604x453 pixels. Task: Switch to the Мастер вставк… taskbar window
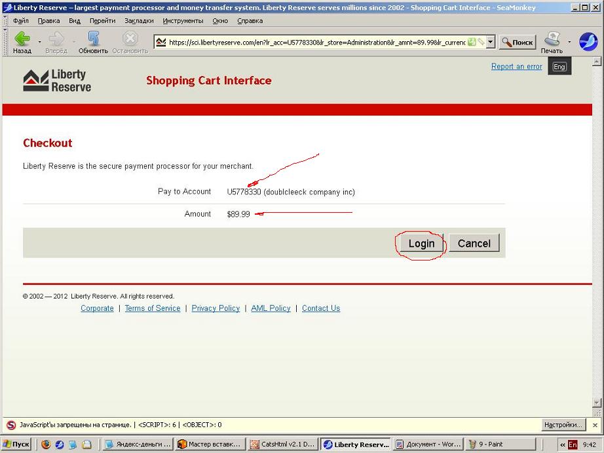[x=210, y=444]
